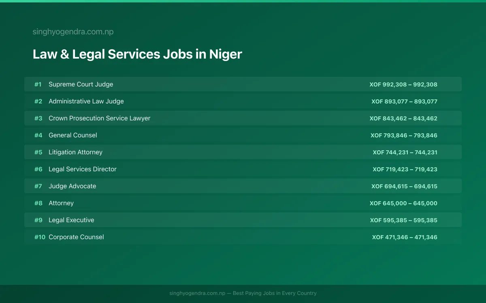Click rank number #6

pos(38,169)
